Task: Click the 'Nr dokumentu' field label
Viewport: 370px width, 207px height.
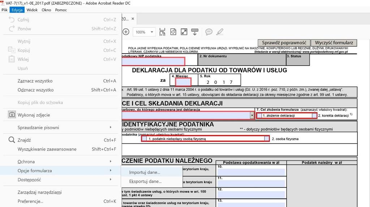Action: coord(213,56)
